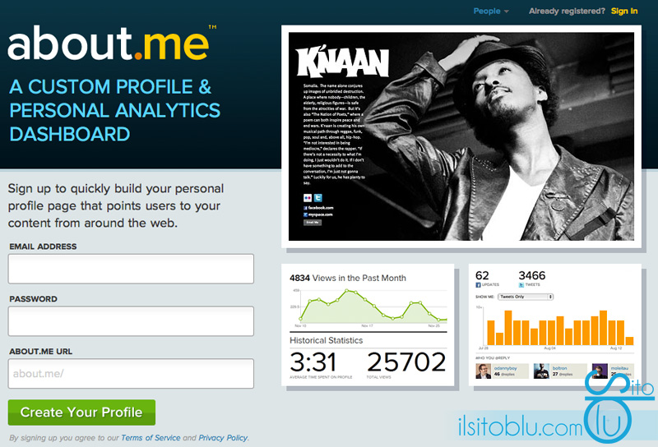Click the Facebook icon beside Updates count

coord(478,285)
